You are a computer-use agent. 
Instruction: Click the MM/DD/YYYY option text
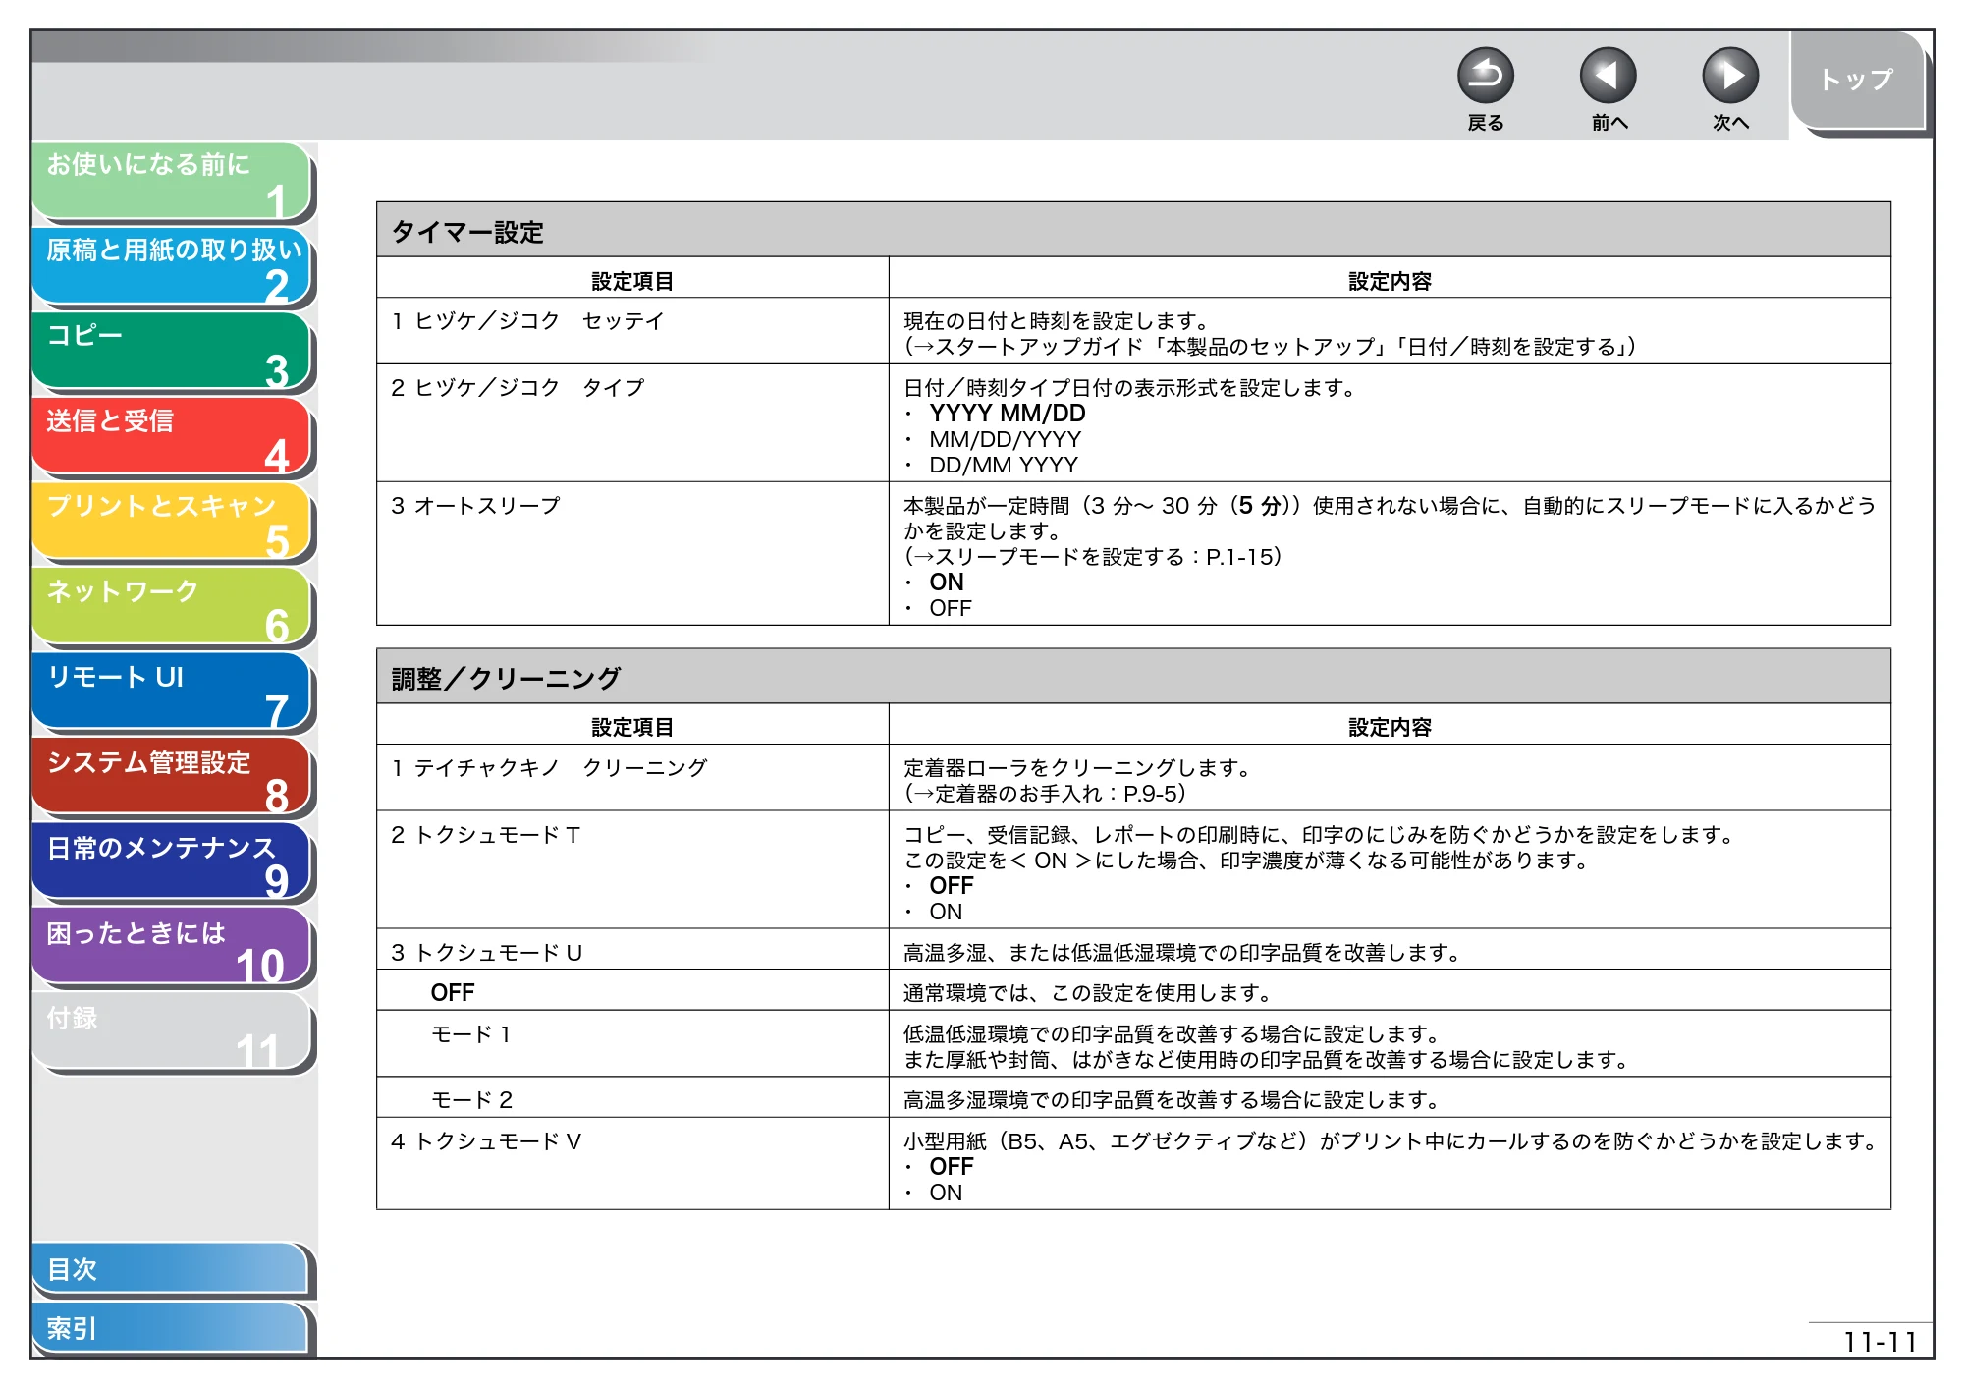pyautogui.click(x=1006, y=439)
